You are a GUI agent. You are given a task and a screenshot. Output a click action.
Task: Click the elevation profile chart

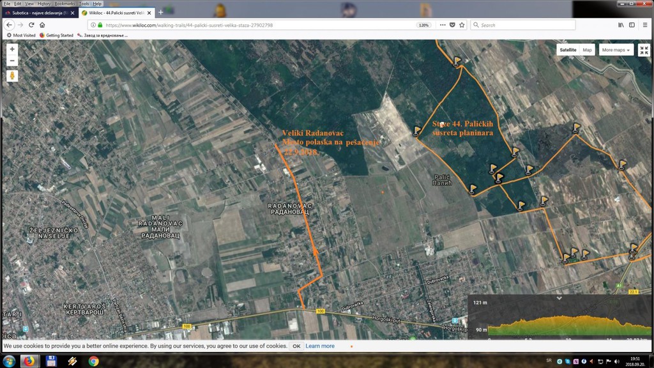[x=562, y=323]
